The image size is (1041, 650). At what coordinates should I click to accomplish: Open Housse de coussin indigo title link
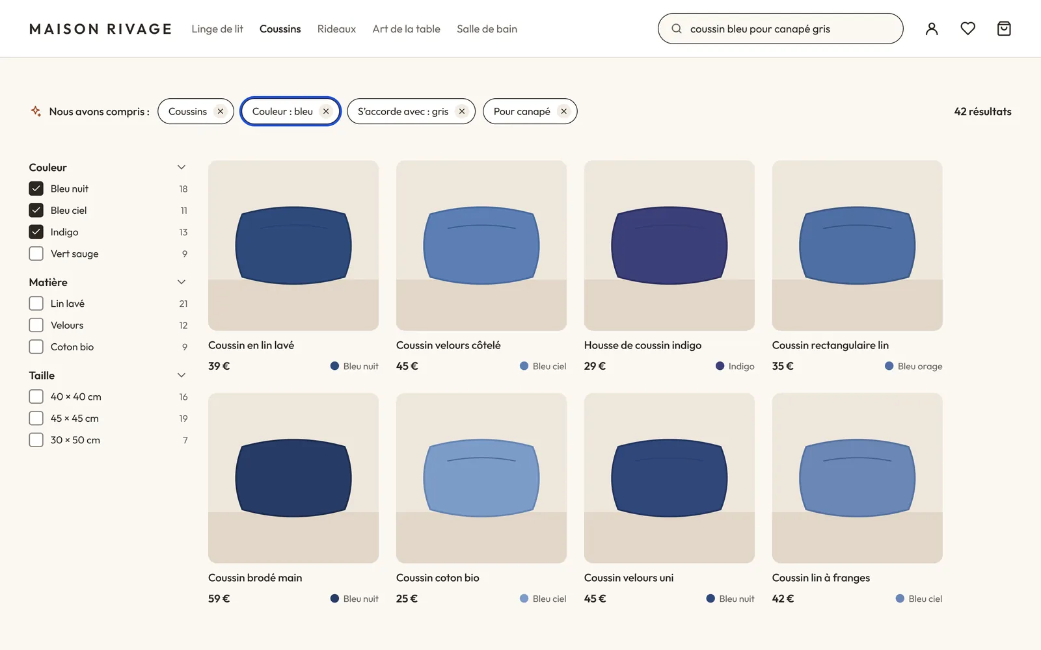(x=643, y=345)
